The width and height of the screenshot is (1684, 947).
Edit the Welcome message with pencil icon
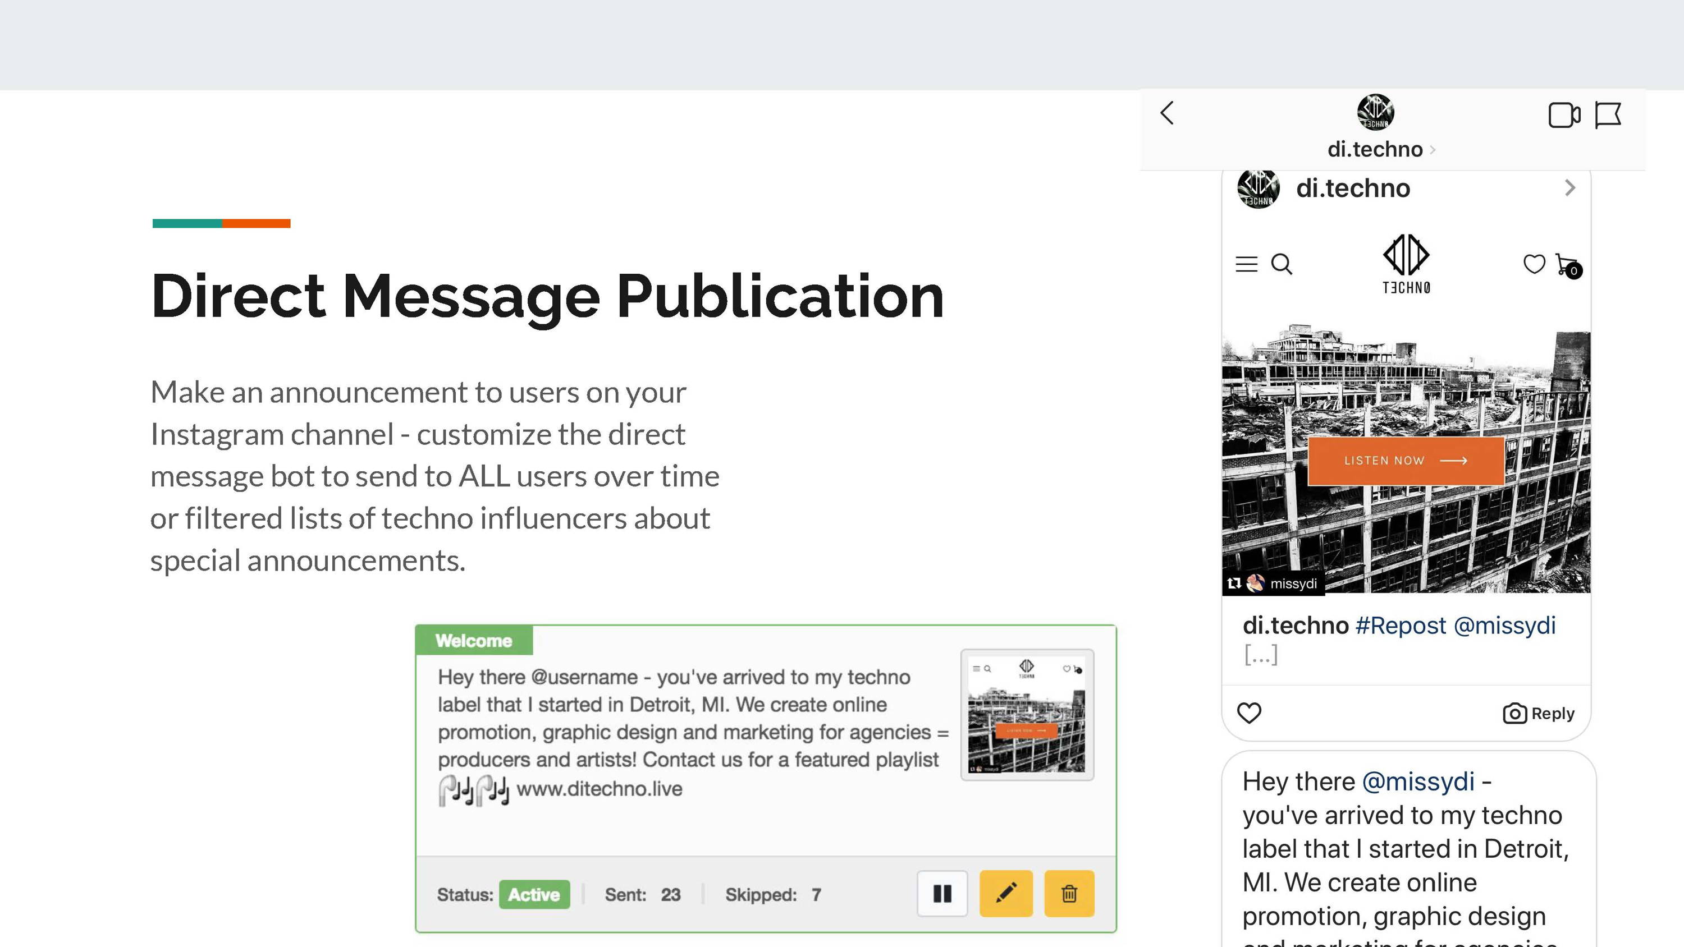1006,893
